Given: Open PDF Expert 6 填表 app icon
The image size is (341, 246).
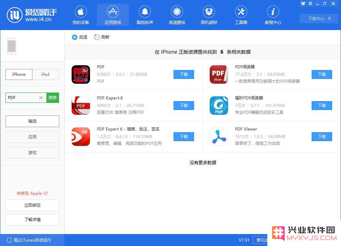Looking at the screenshot, I should (81, 137).
